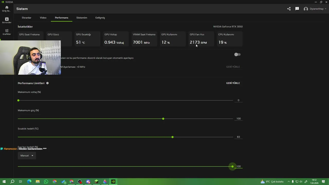
Task: Click the GPU Gücü stat label
Action: pos(53,34)
